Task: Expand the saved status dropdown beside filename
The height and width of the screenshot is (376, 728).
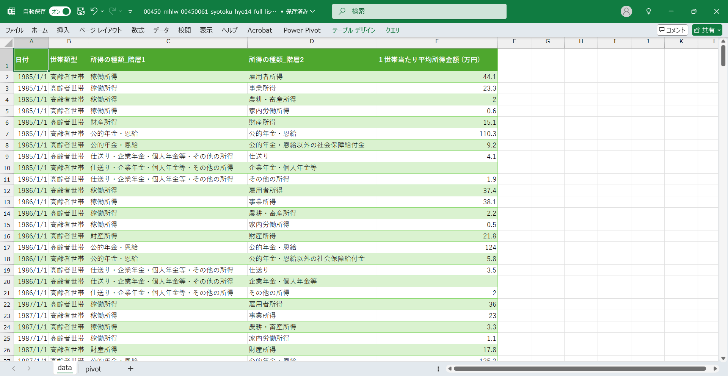Action: (313, 11)
